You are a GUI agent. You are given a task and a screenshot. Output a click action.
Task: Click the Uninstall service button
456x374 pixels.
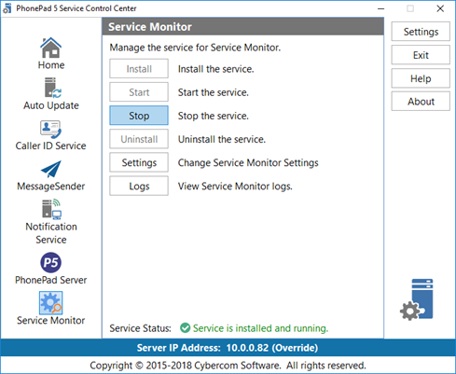pos(139,139)
